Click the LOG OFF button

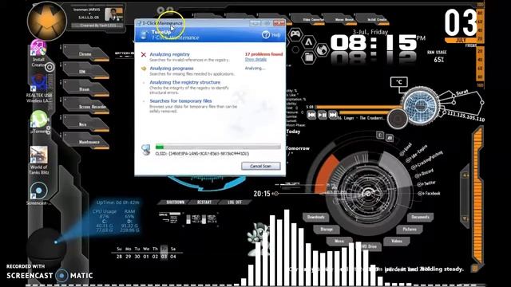(x=235, y=202)
